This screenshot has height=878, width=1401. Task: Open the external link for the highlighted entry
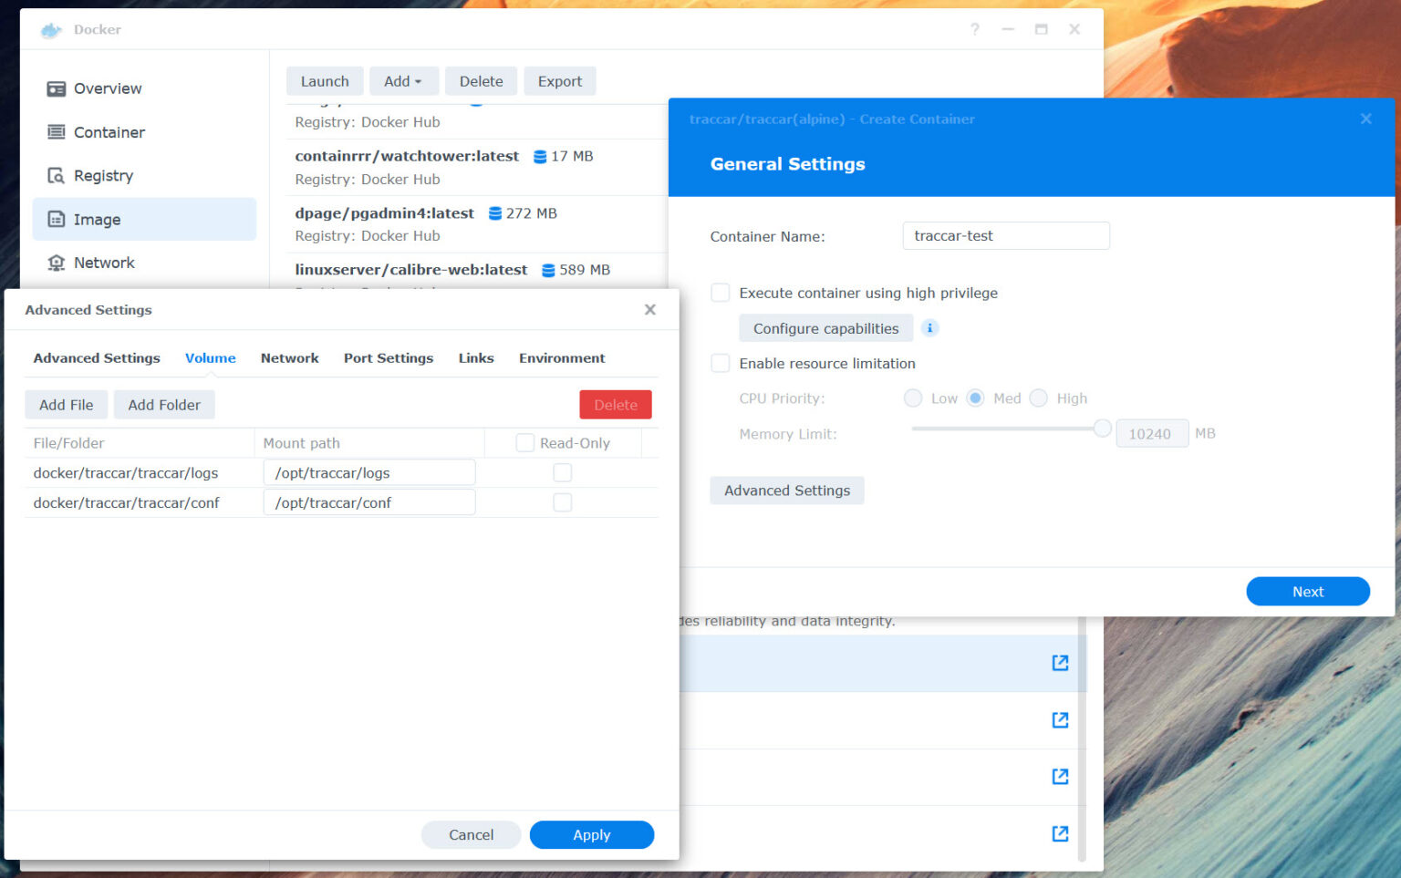pos(1060,663)
